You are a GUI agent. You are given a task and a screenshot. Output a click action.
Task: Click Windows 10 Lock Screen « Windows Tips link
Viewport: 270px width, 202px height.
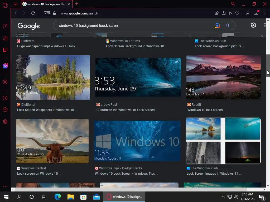[127, 174]
